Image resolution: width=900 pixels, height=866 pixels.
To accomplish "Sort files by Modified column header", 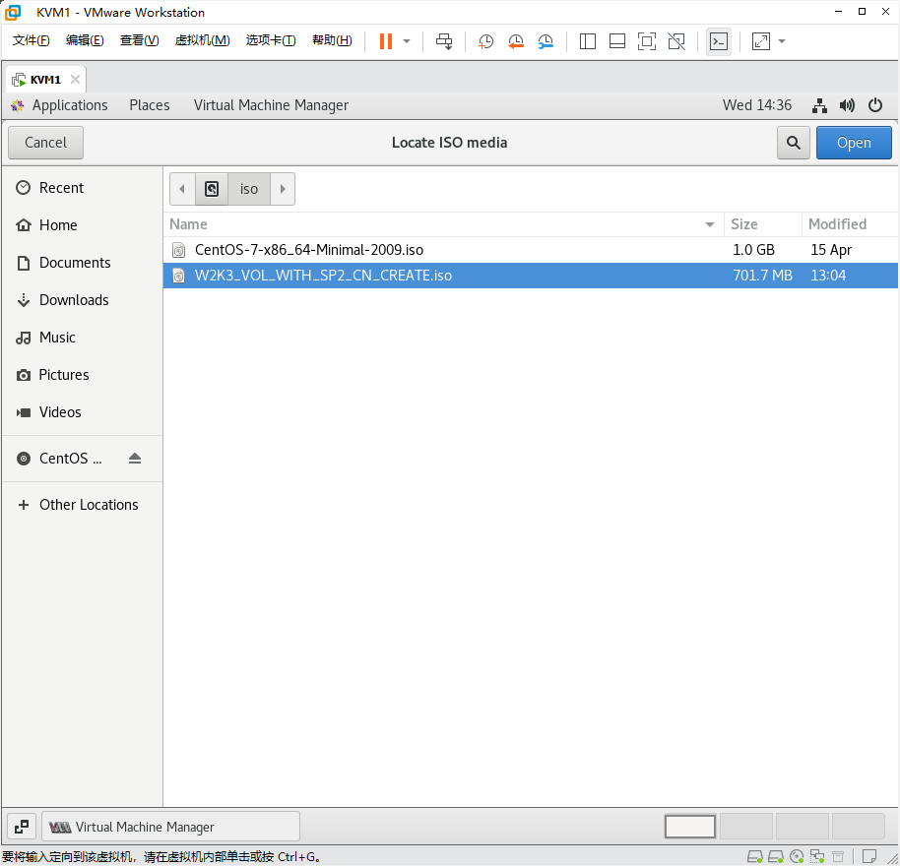I will point(850,224).
